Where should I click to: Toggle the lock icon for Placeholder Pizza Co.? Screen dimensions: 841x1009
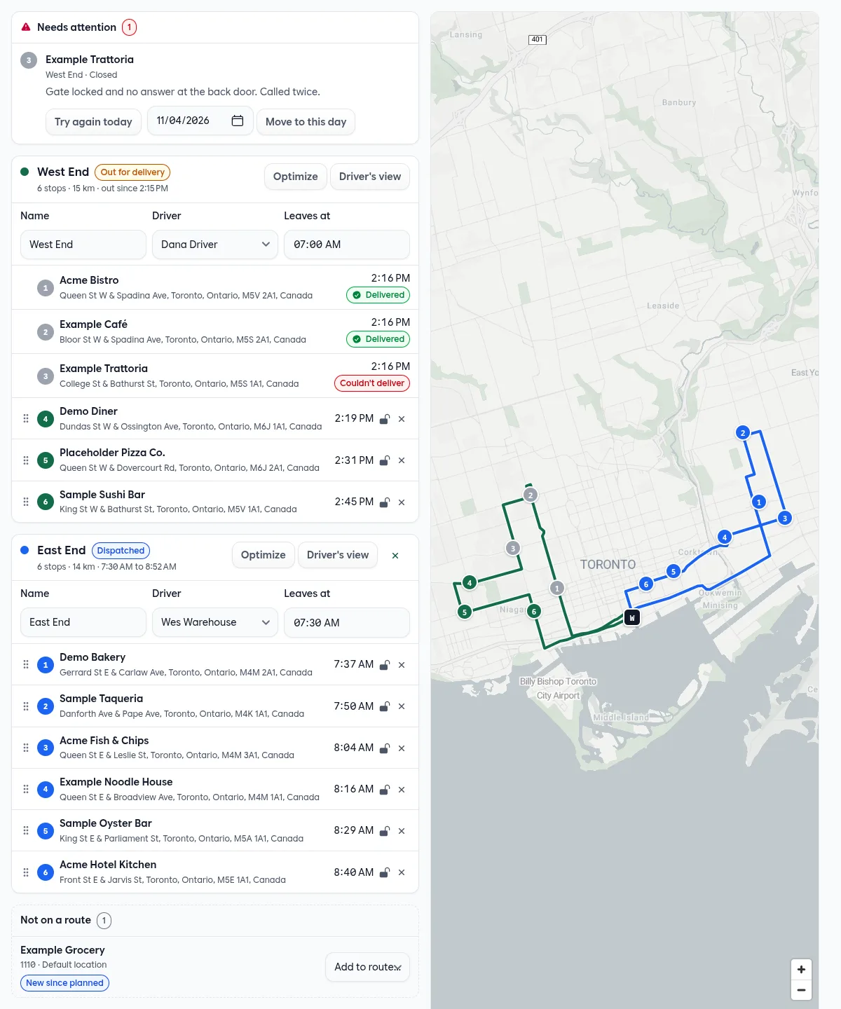point(385,460)
